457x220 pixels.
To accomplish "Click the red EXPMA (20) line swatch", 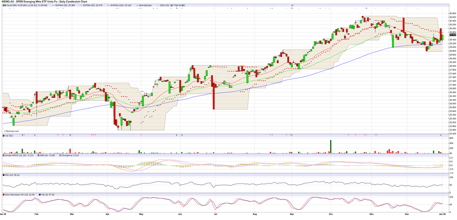I will coord(53,6).
